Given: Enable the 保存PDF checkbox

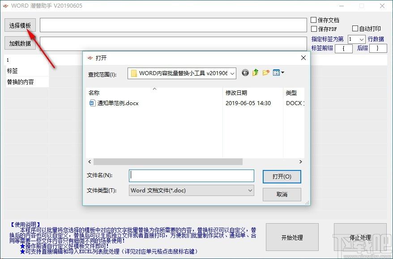Looking at the screenshot, I should (315, 29).
